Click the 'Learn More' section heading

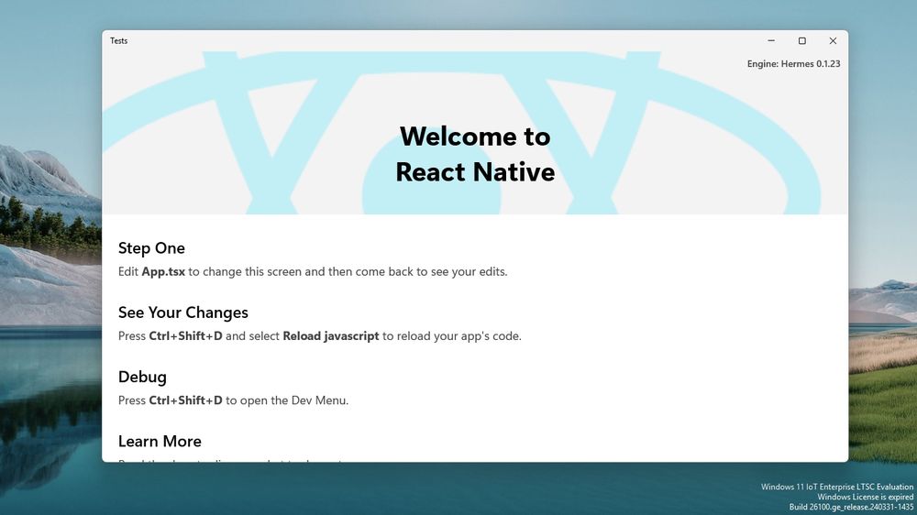160,442
